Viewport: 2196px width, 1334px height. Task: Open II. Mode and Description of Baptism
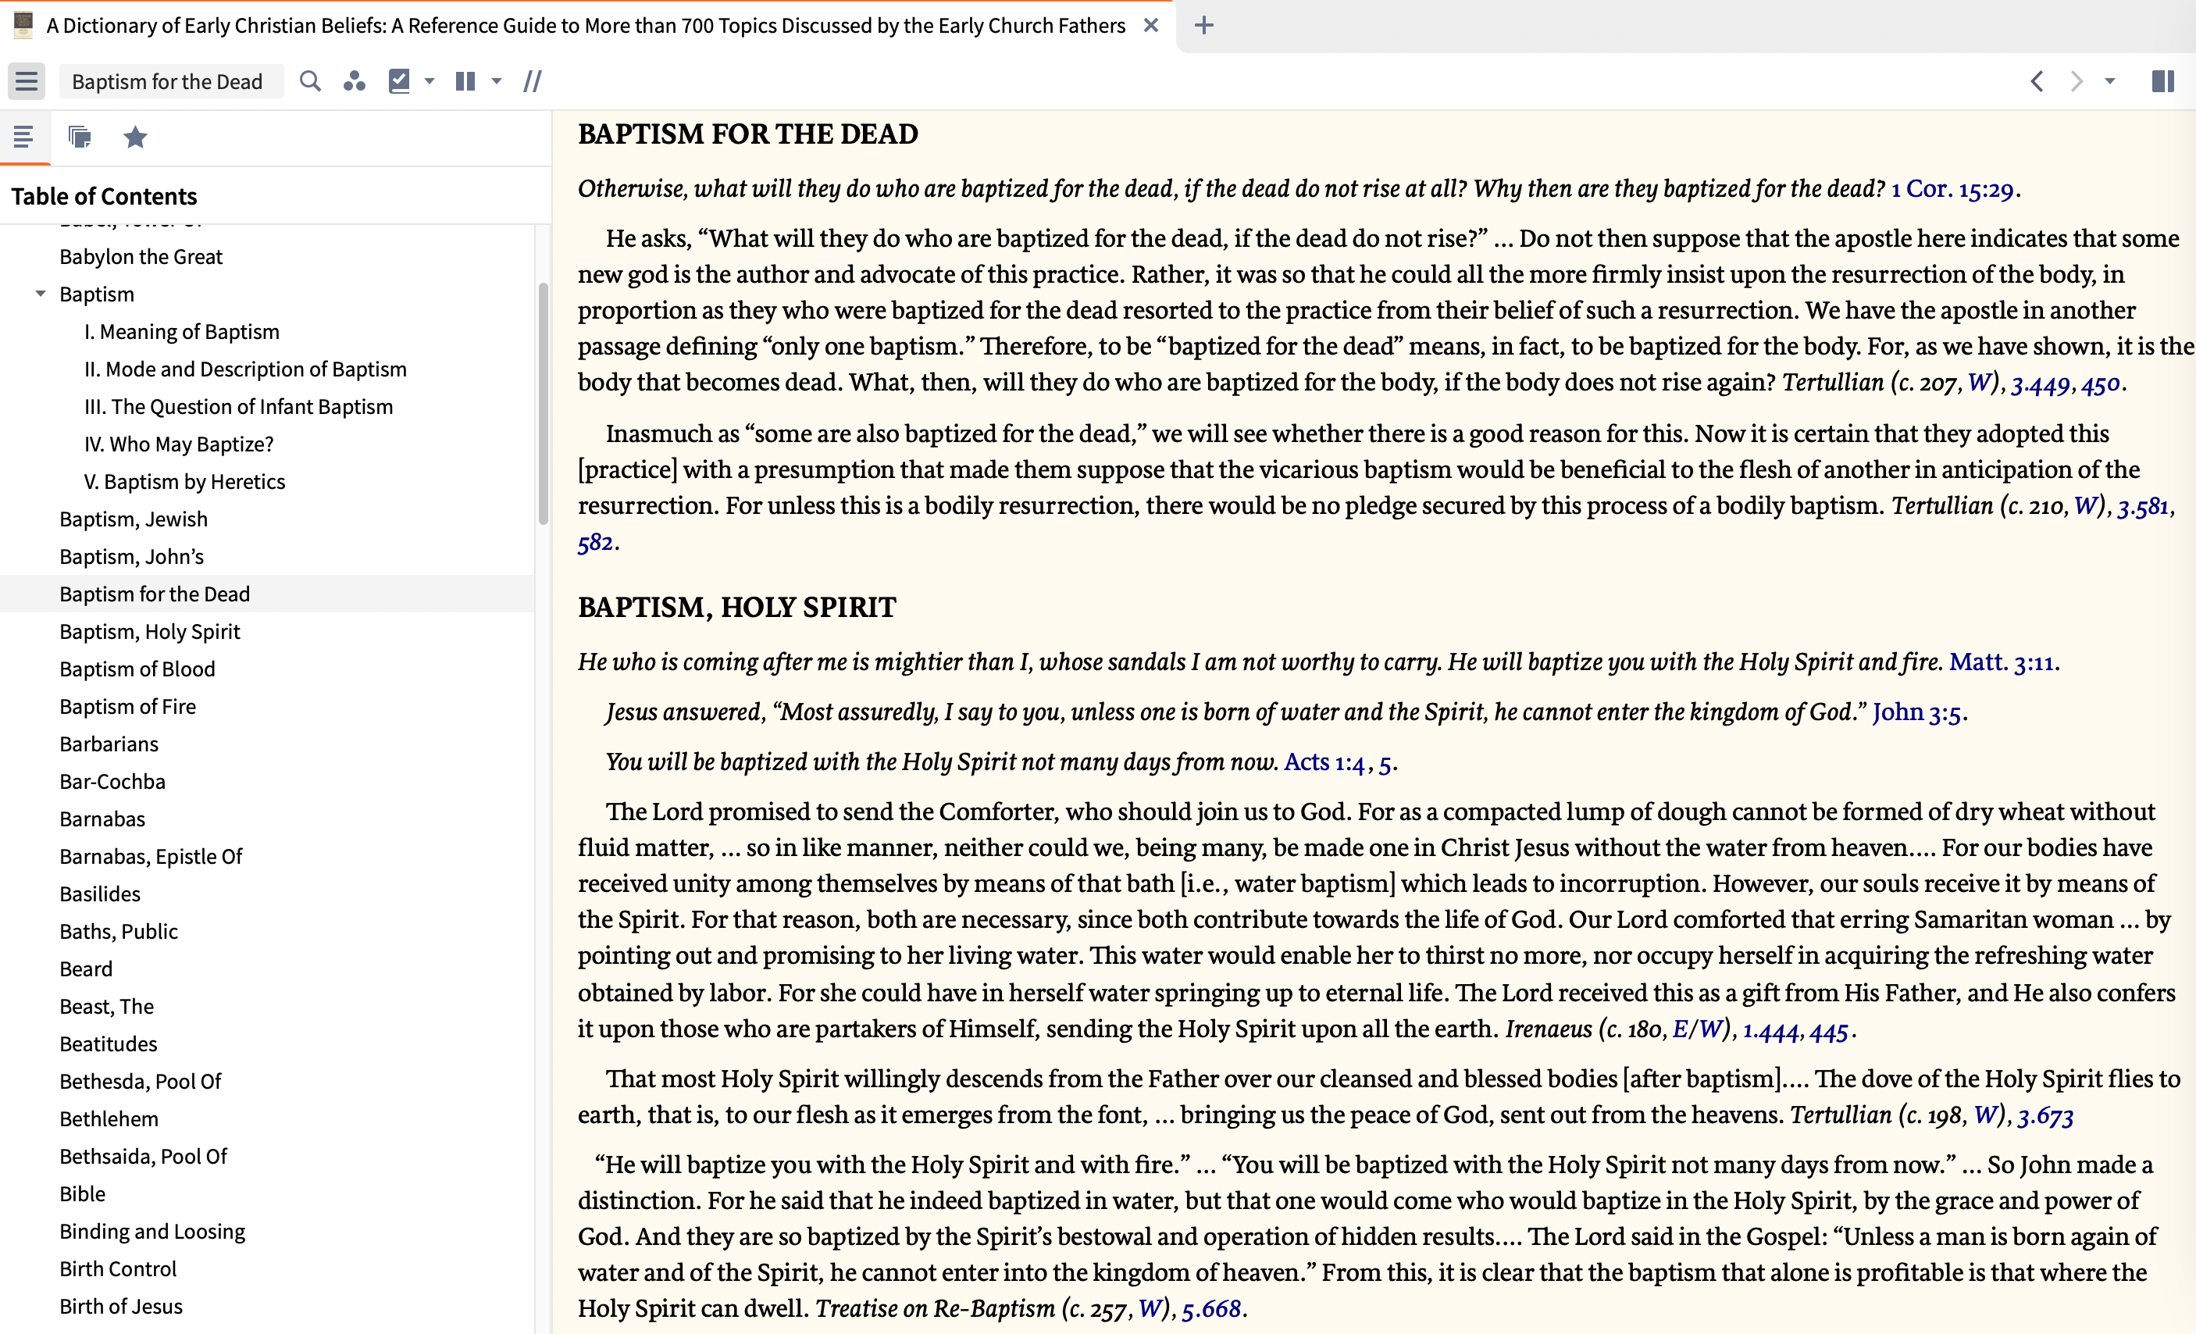[245, 369]
